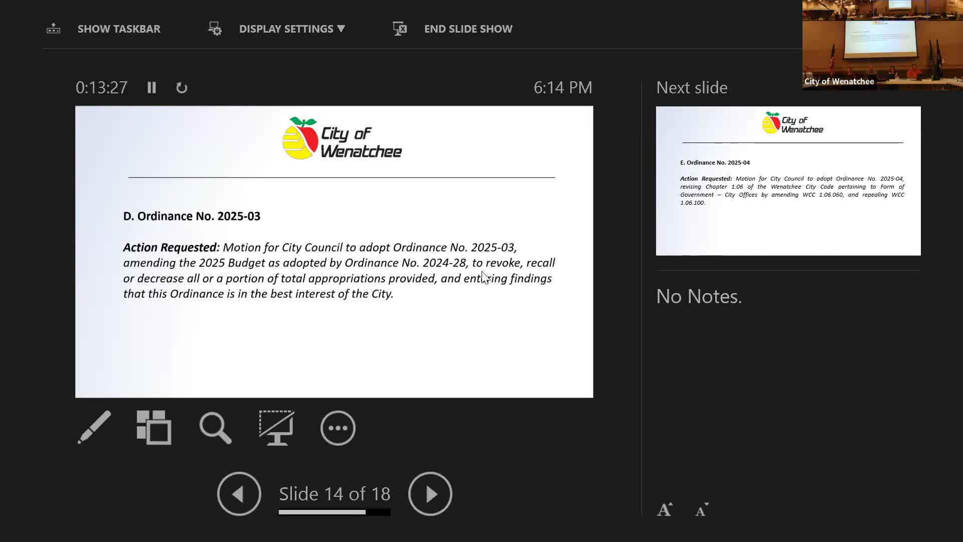Click End Slide Show
Viewport: 963px width, 542px height.
pyautogui.click(x=468, y=29)
